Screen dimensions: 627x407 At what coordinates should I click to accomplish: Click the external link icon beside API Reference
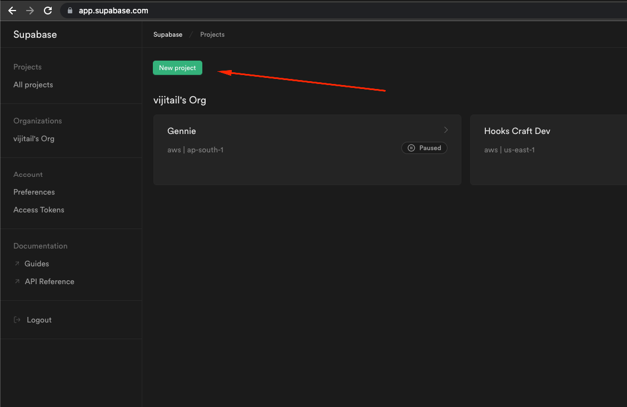click(17, 281)
